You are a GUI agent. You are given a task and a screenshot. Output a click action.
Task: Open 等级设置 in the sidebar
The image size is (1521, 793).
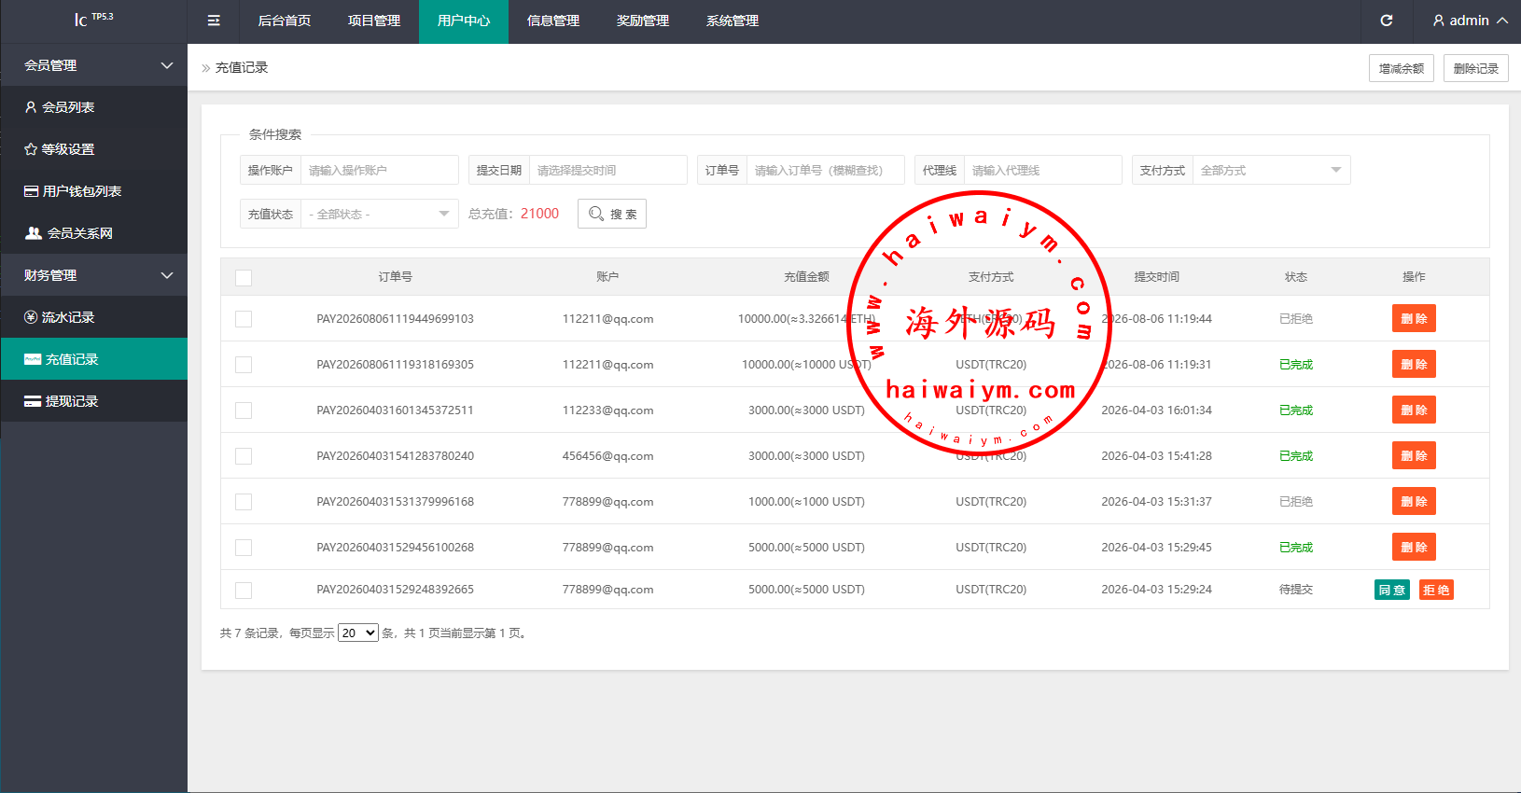click(x=93, y=149)
